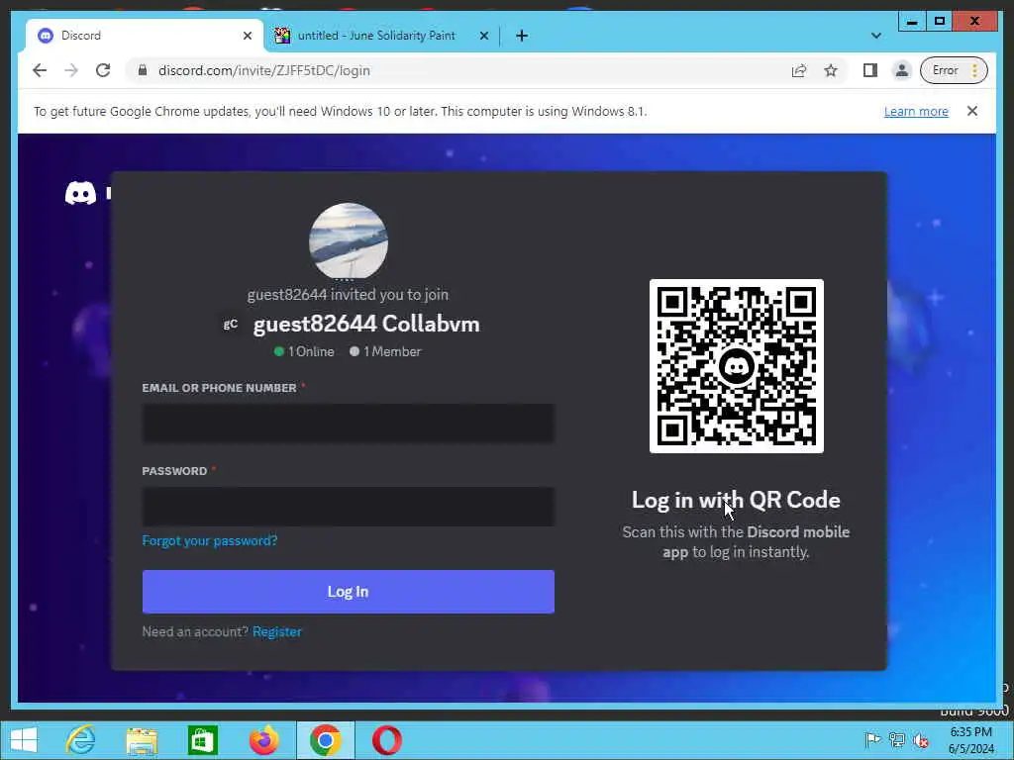
Task: Open File Explorer from taskbar
Action: (x=142, y=740)
